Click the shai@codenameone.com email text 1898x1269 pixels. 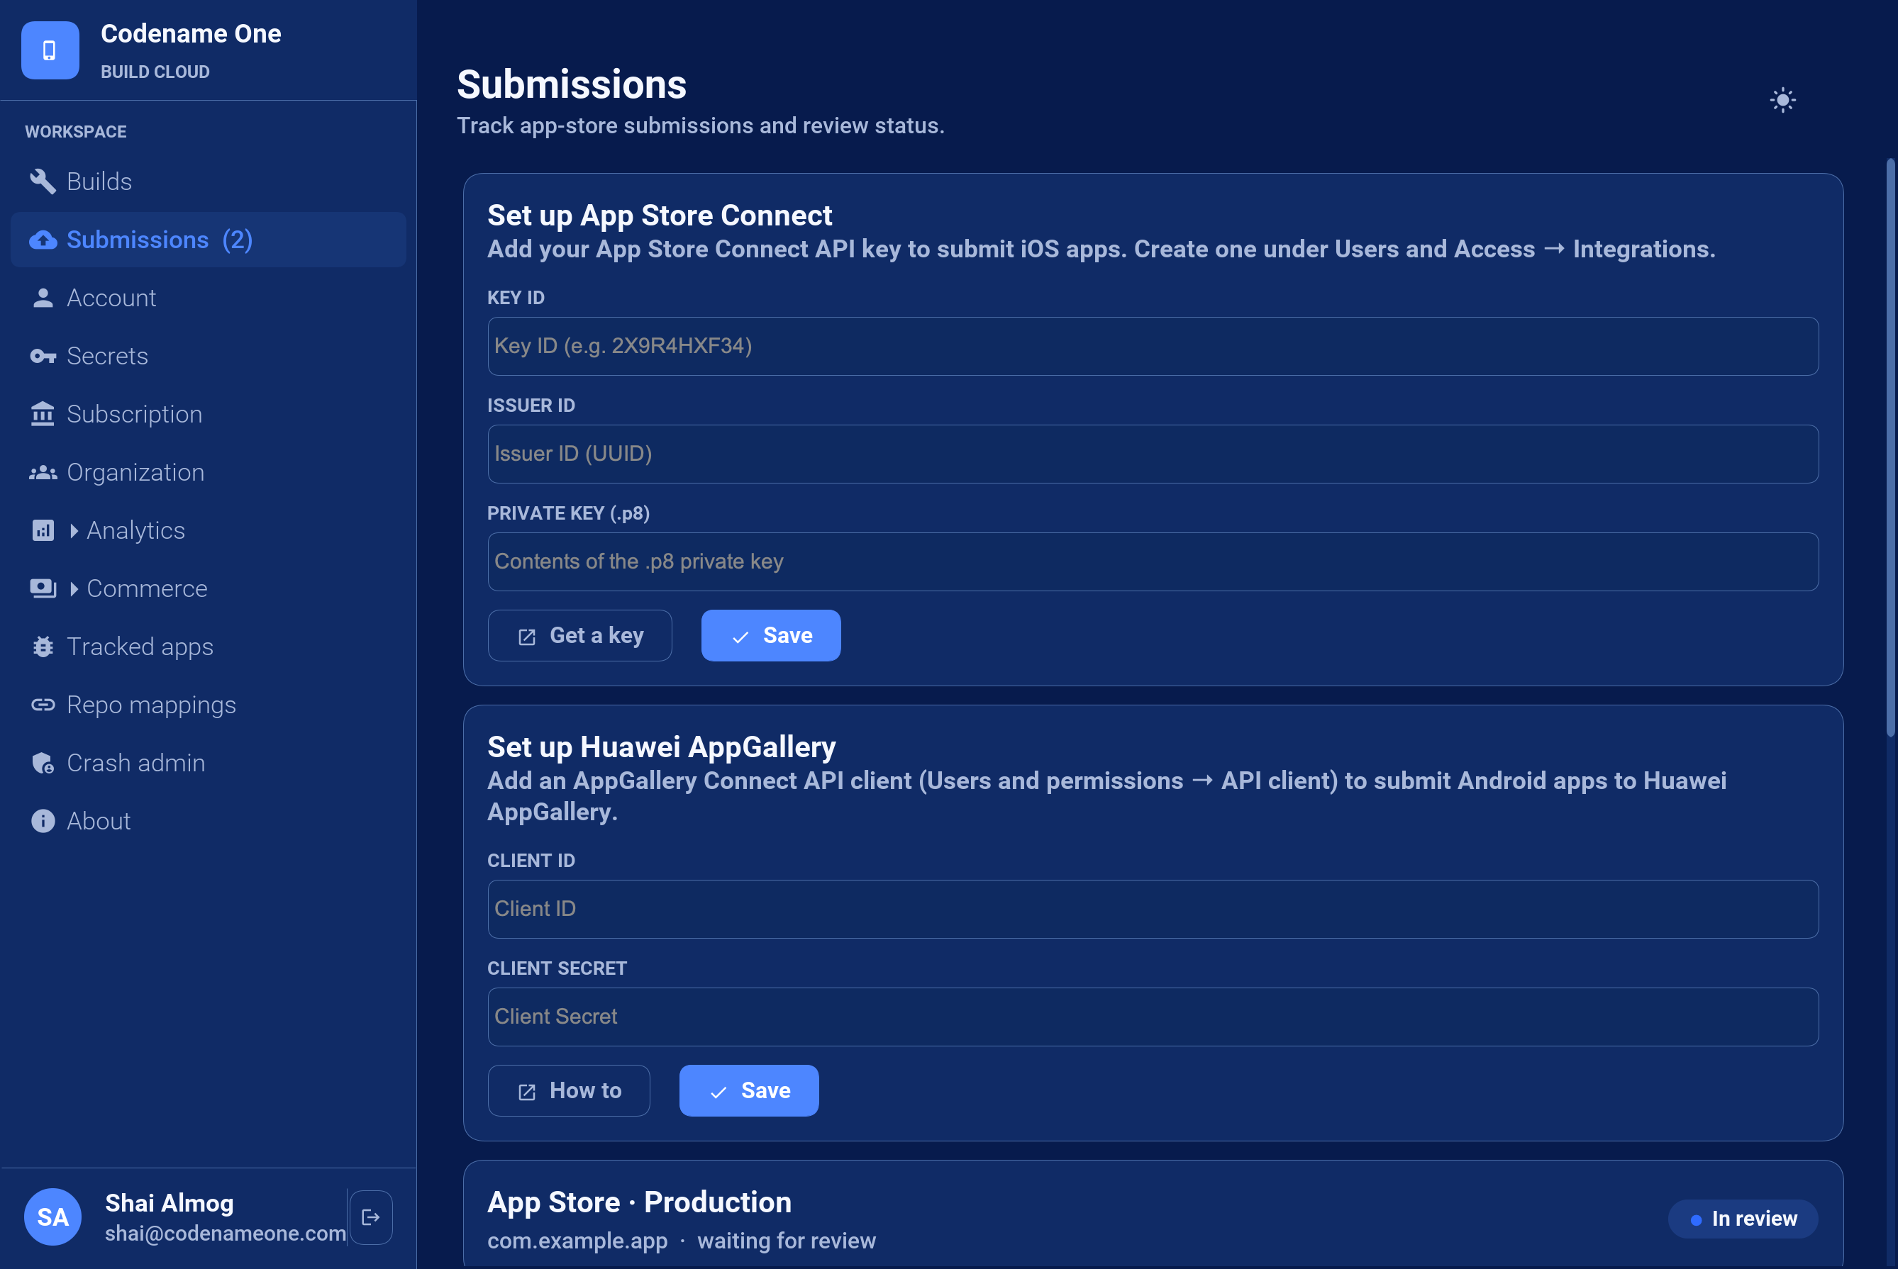pyautogui.click(x=225, y=1234)
